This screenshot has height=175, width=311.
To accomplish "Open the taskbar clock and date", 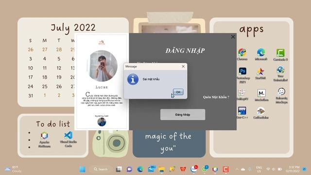I will (293, 169).
